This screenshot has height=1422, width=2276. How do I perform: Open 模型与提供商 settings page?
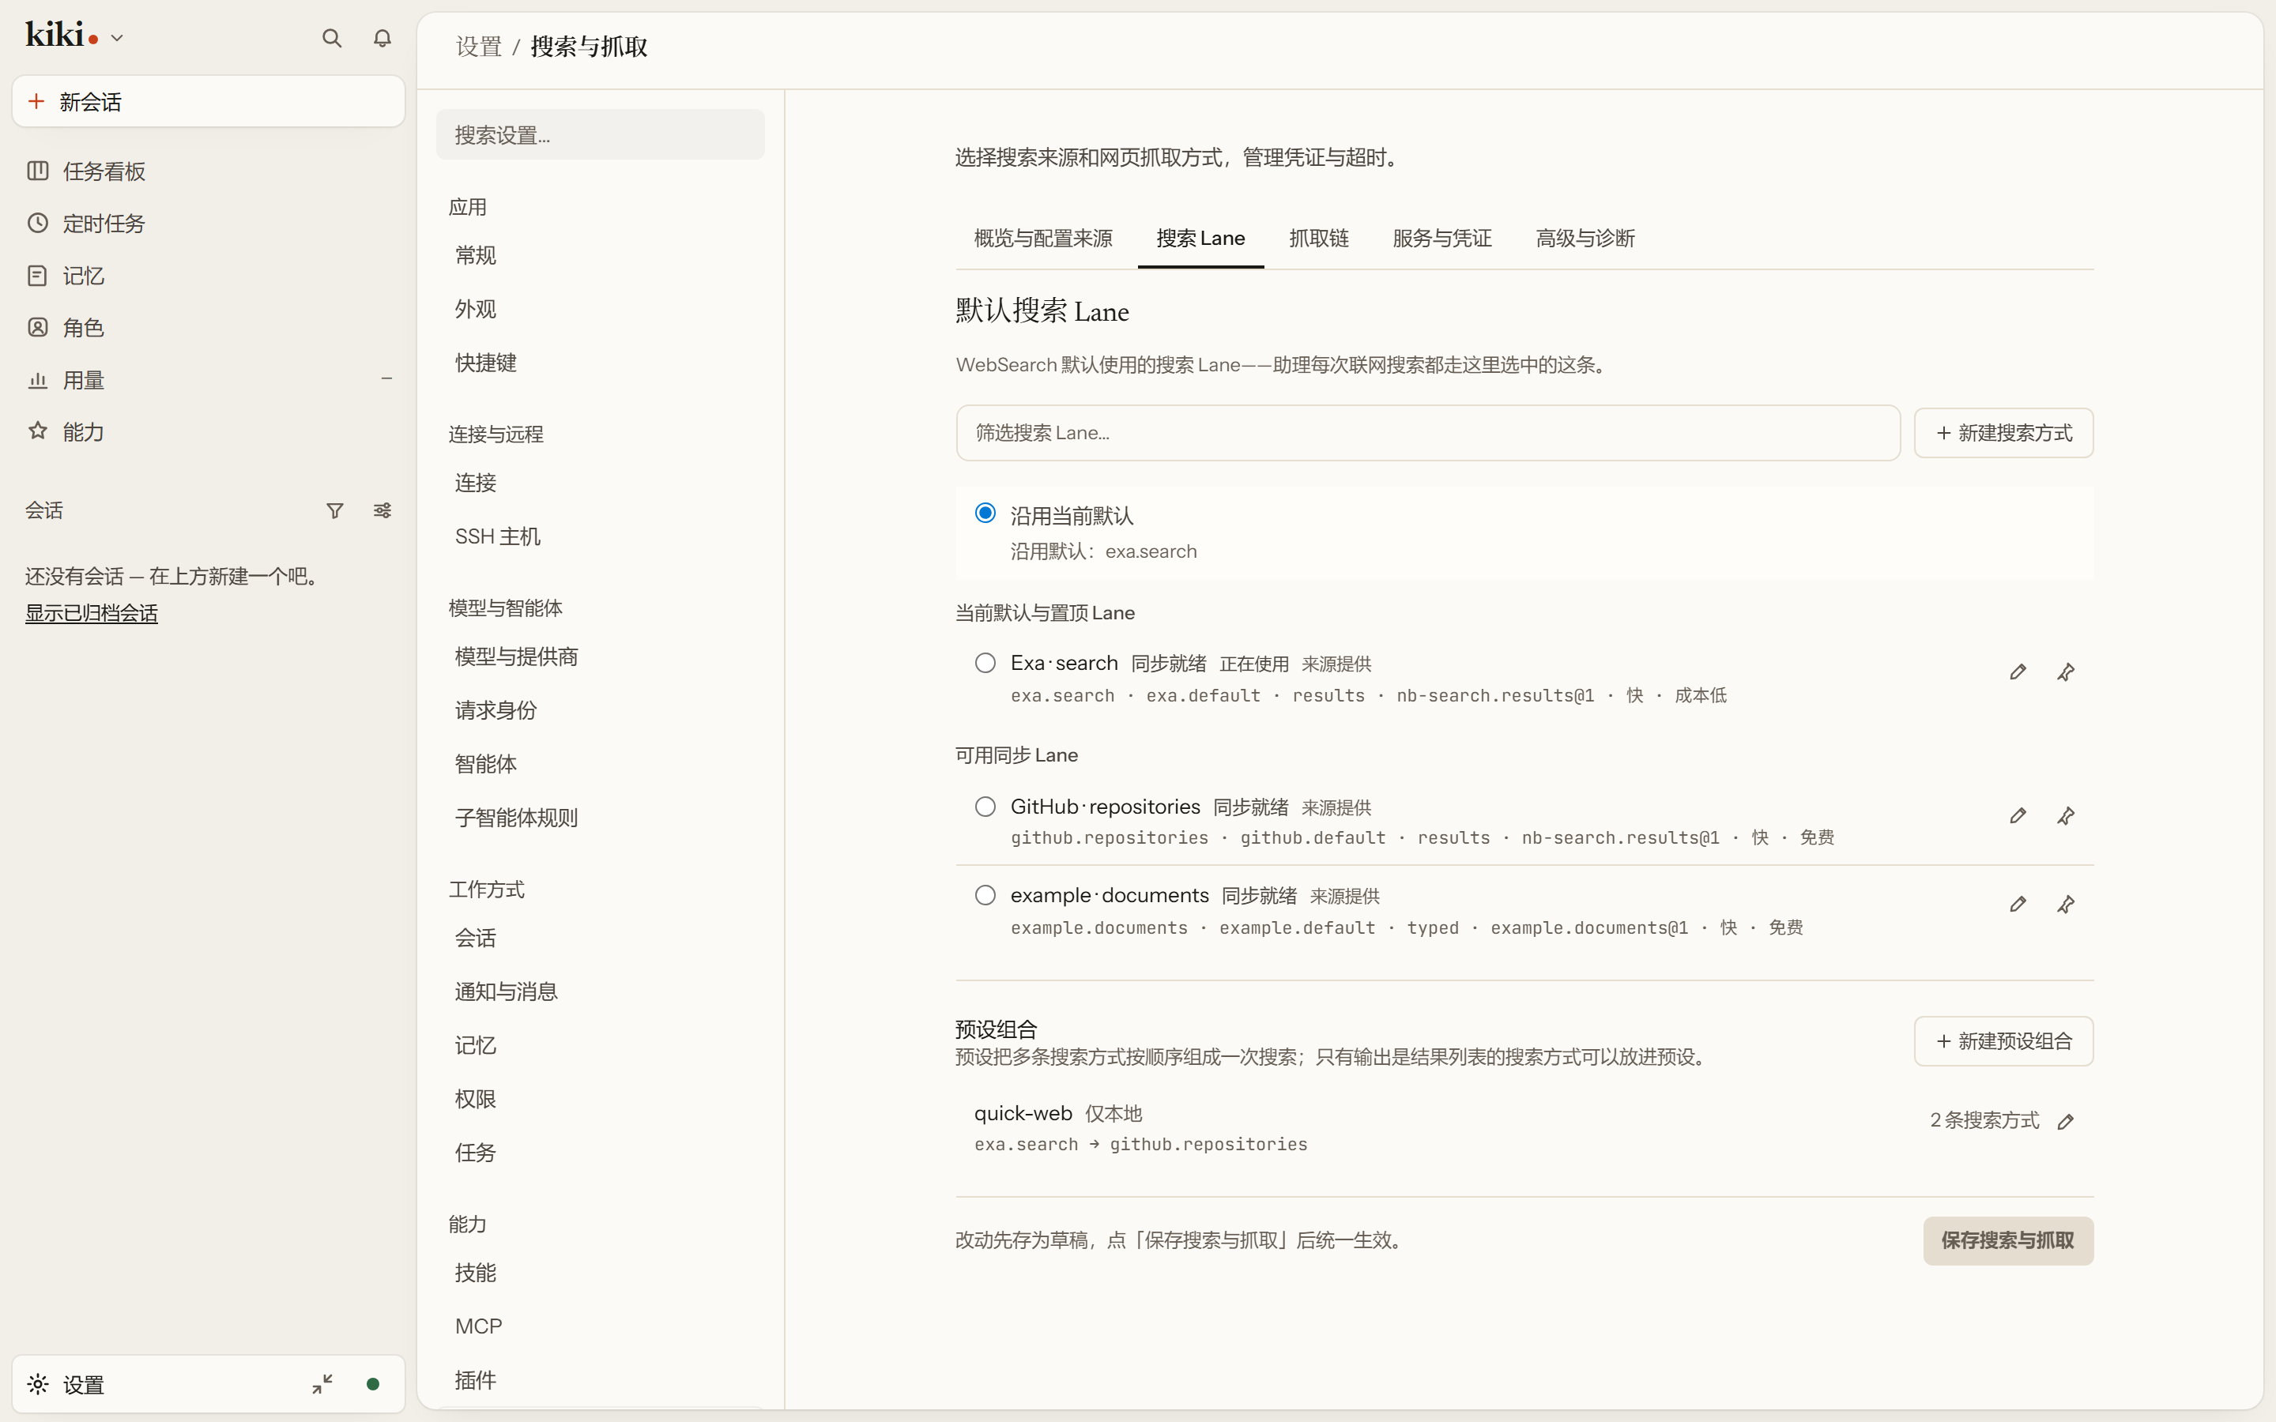[x=600, y=656]
